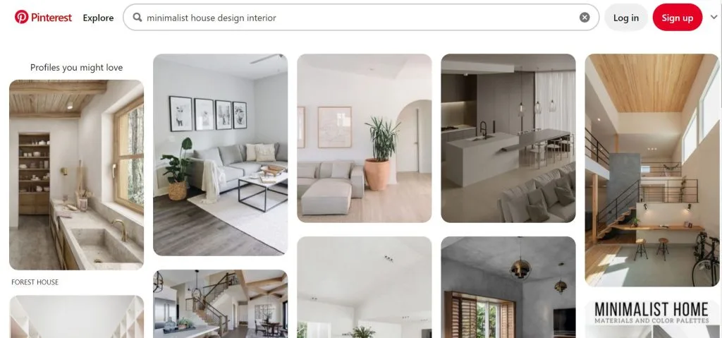Open the stone kitchen sink pin
722x338 pixels.
[76, 175]
